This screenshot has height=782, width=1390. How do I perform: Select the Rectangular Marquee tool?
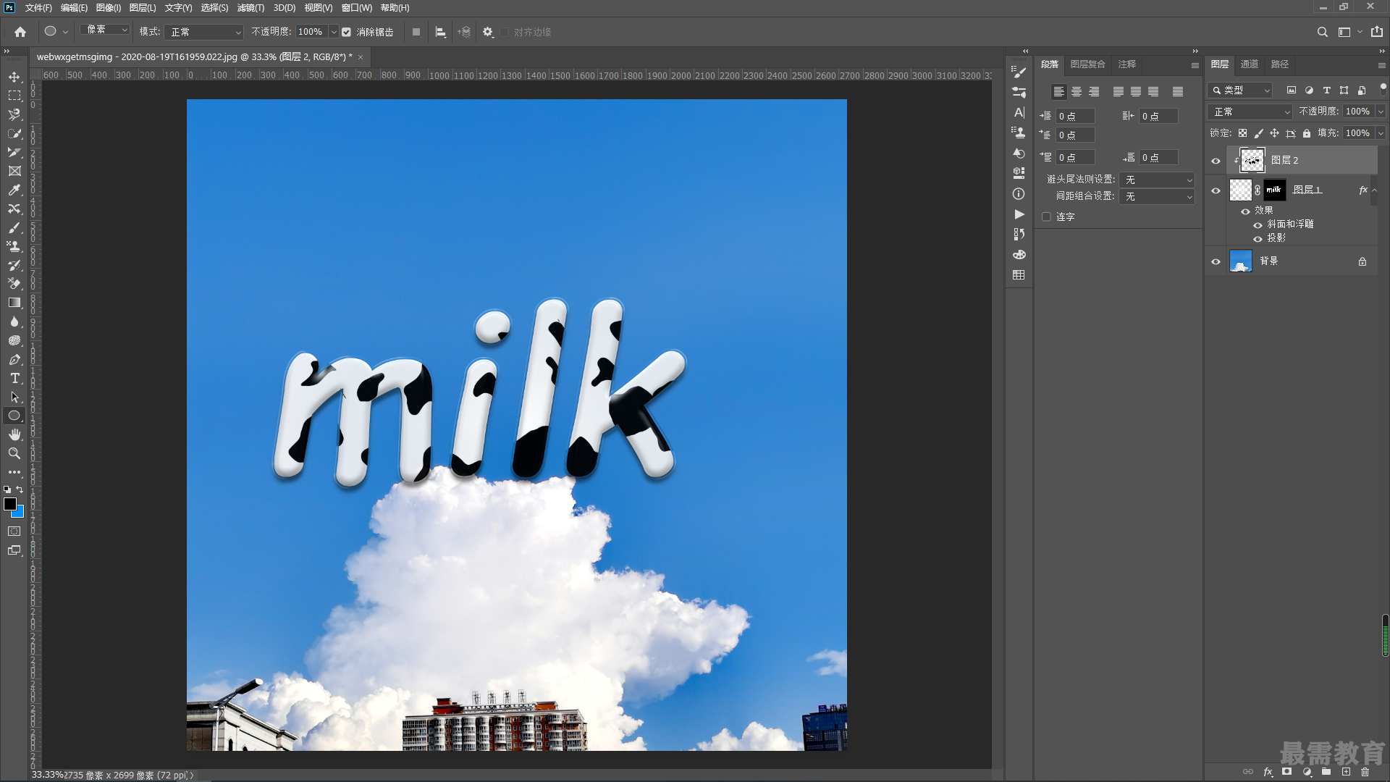14,96
